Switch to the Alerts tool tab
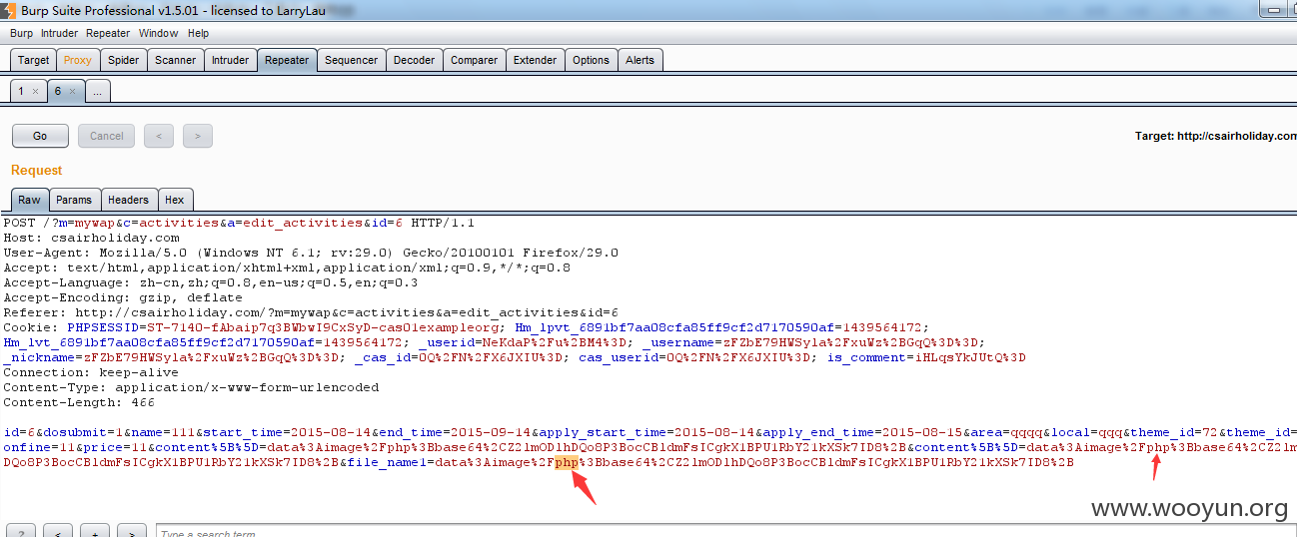 (641, 60)
